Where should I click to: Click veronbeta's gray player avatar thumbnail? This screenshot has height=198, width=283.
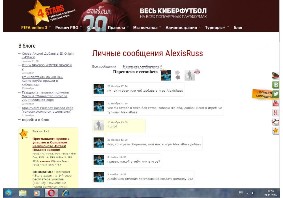(190, 76)
